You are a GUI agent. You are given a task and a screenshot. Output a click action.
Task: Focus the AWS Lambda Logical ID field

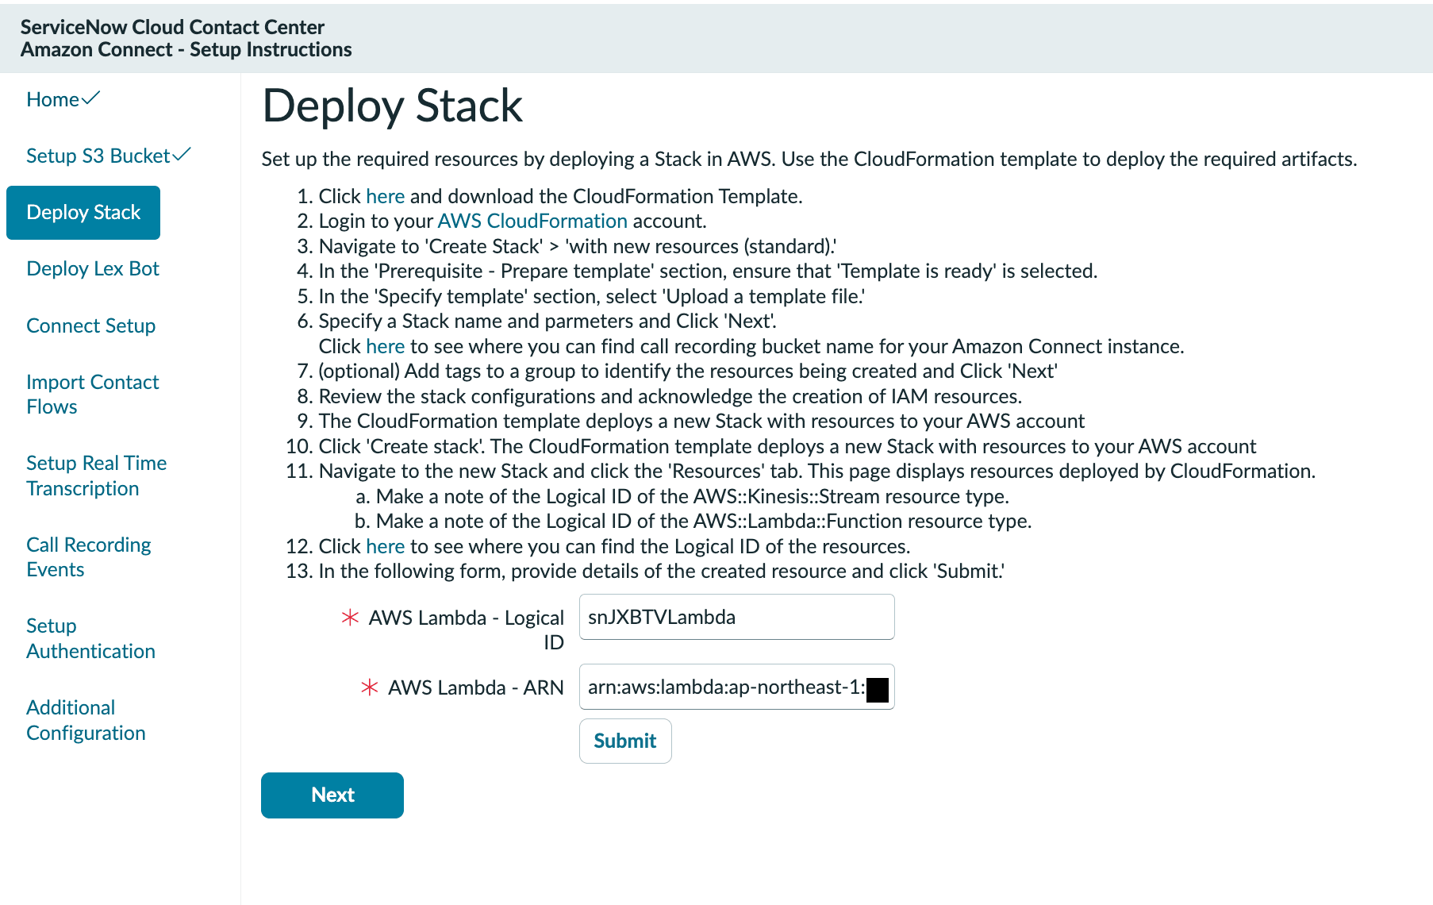tap(736, 617)
